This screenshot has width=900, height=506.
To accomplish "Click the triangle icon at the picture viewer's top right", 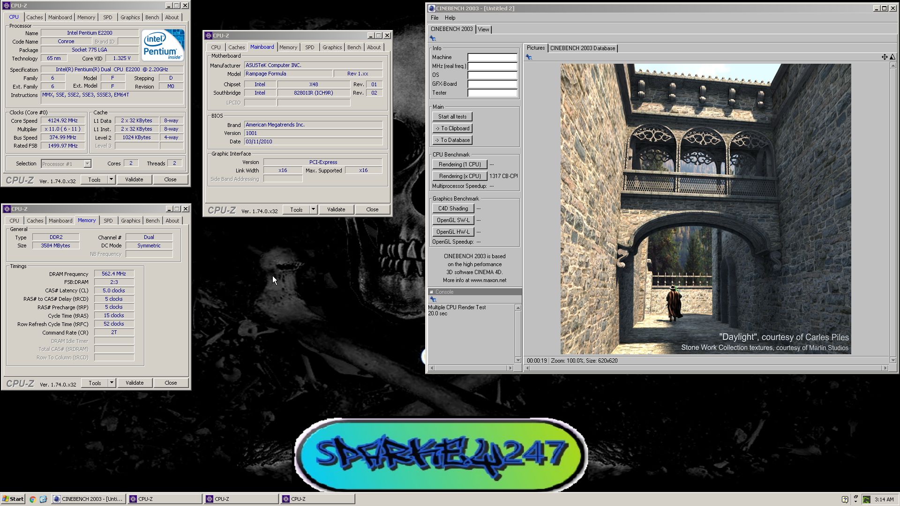I will pyautogui.click(x=892, y=57).
